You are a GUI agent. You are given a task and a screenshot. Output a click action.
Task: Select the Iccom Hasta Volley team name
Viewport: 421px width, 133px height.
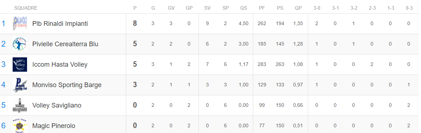[x=60, y=65]
